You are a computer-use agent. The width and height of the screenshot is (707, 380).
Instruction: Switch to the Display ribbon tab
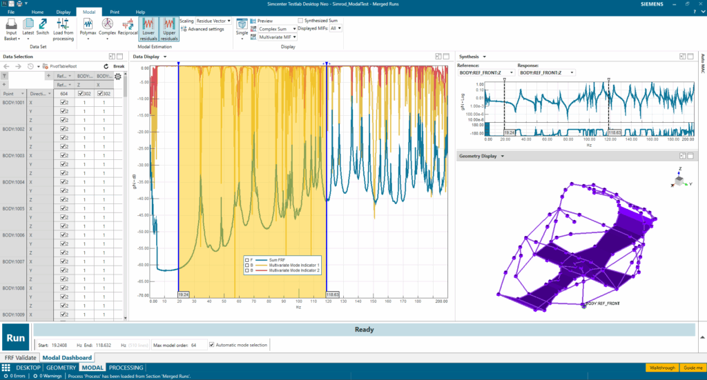(x=63, y=12)
